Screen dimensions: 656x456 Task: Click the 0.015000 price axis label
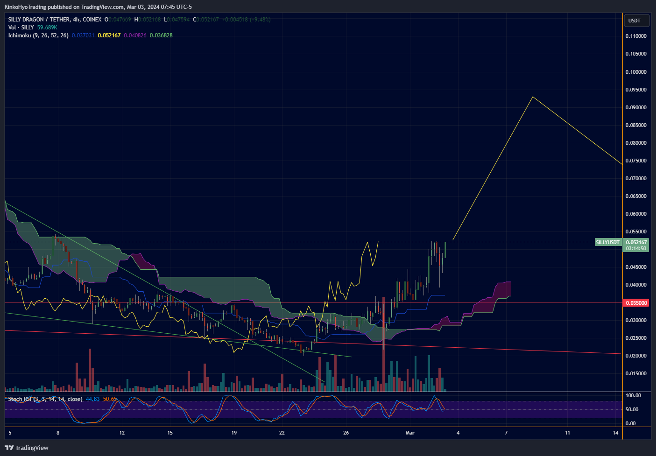(636, 373)
